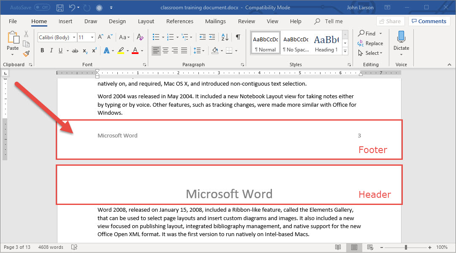Toggle Bold formatting
Viewport: 456px width, 253px height.
(42, 51)
